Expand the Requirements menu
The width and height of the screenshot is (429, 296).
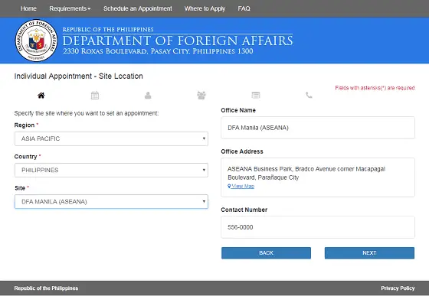(x=70, y=8)
